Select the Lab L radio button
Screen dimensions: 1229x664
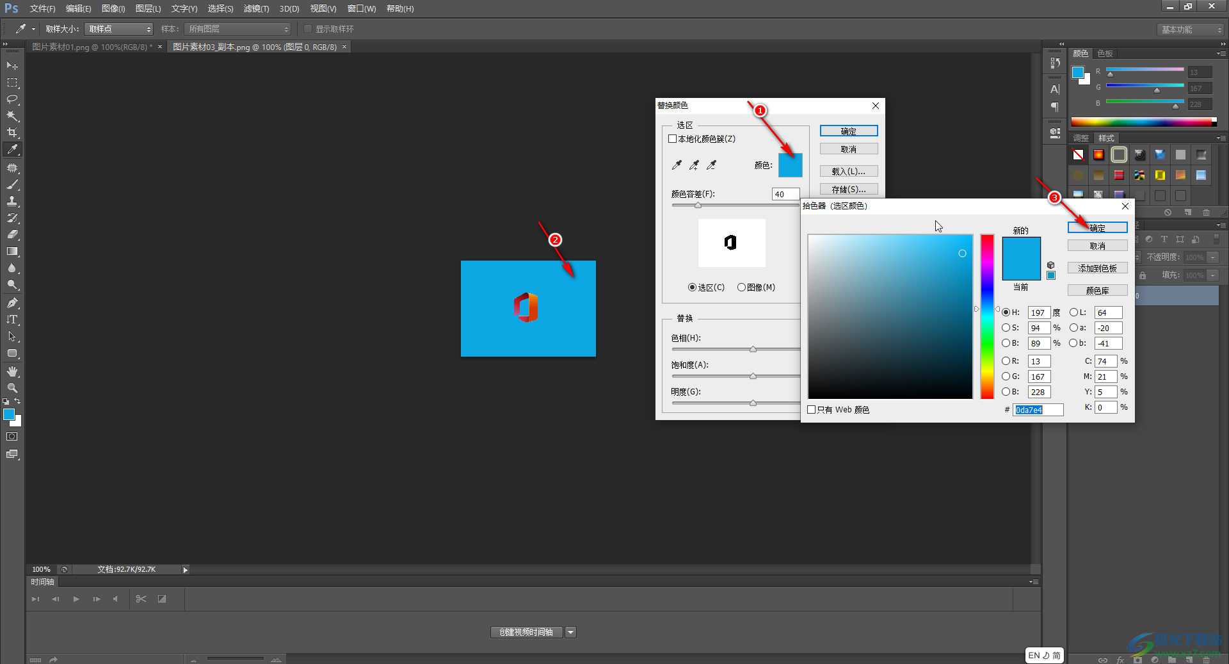(1073, 312)
